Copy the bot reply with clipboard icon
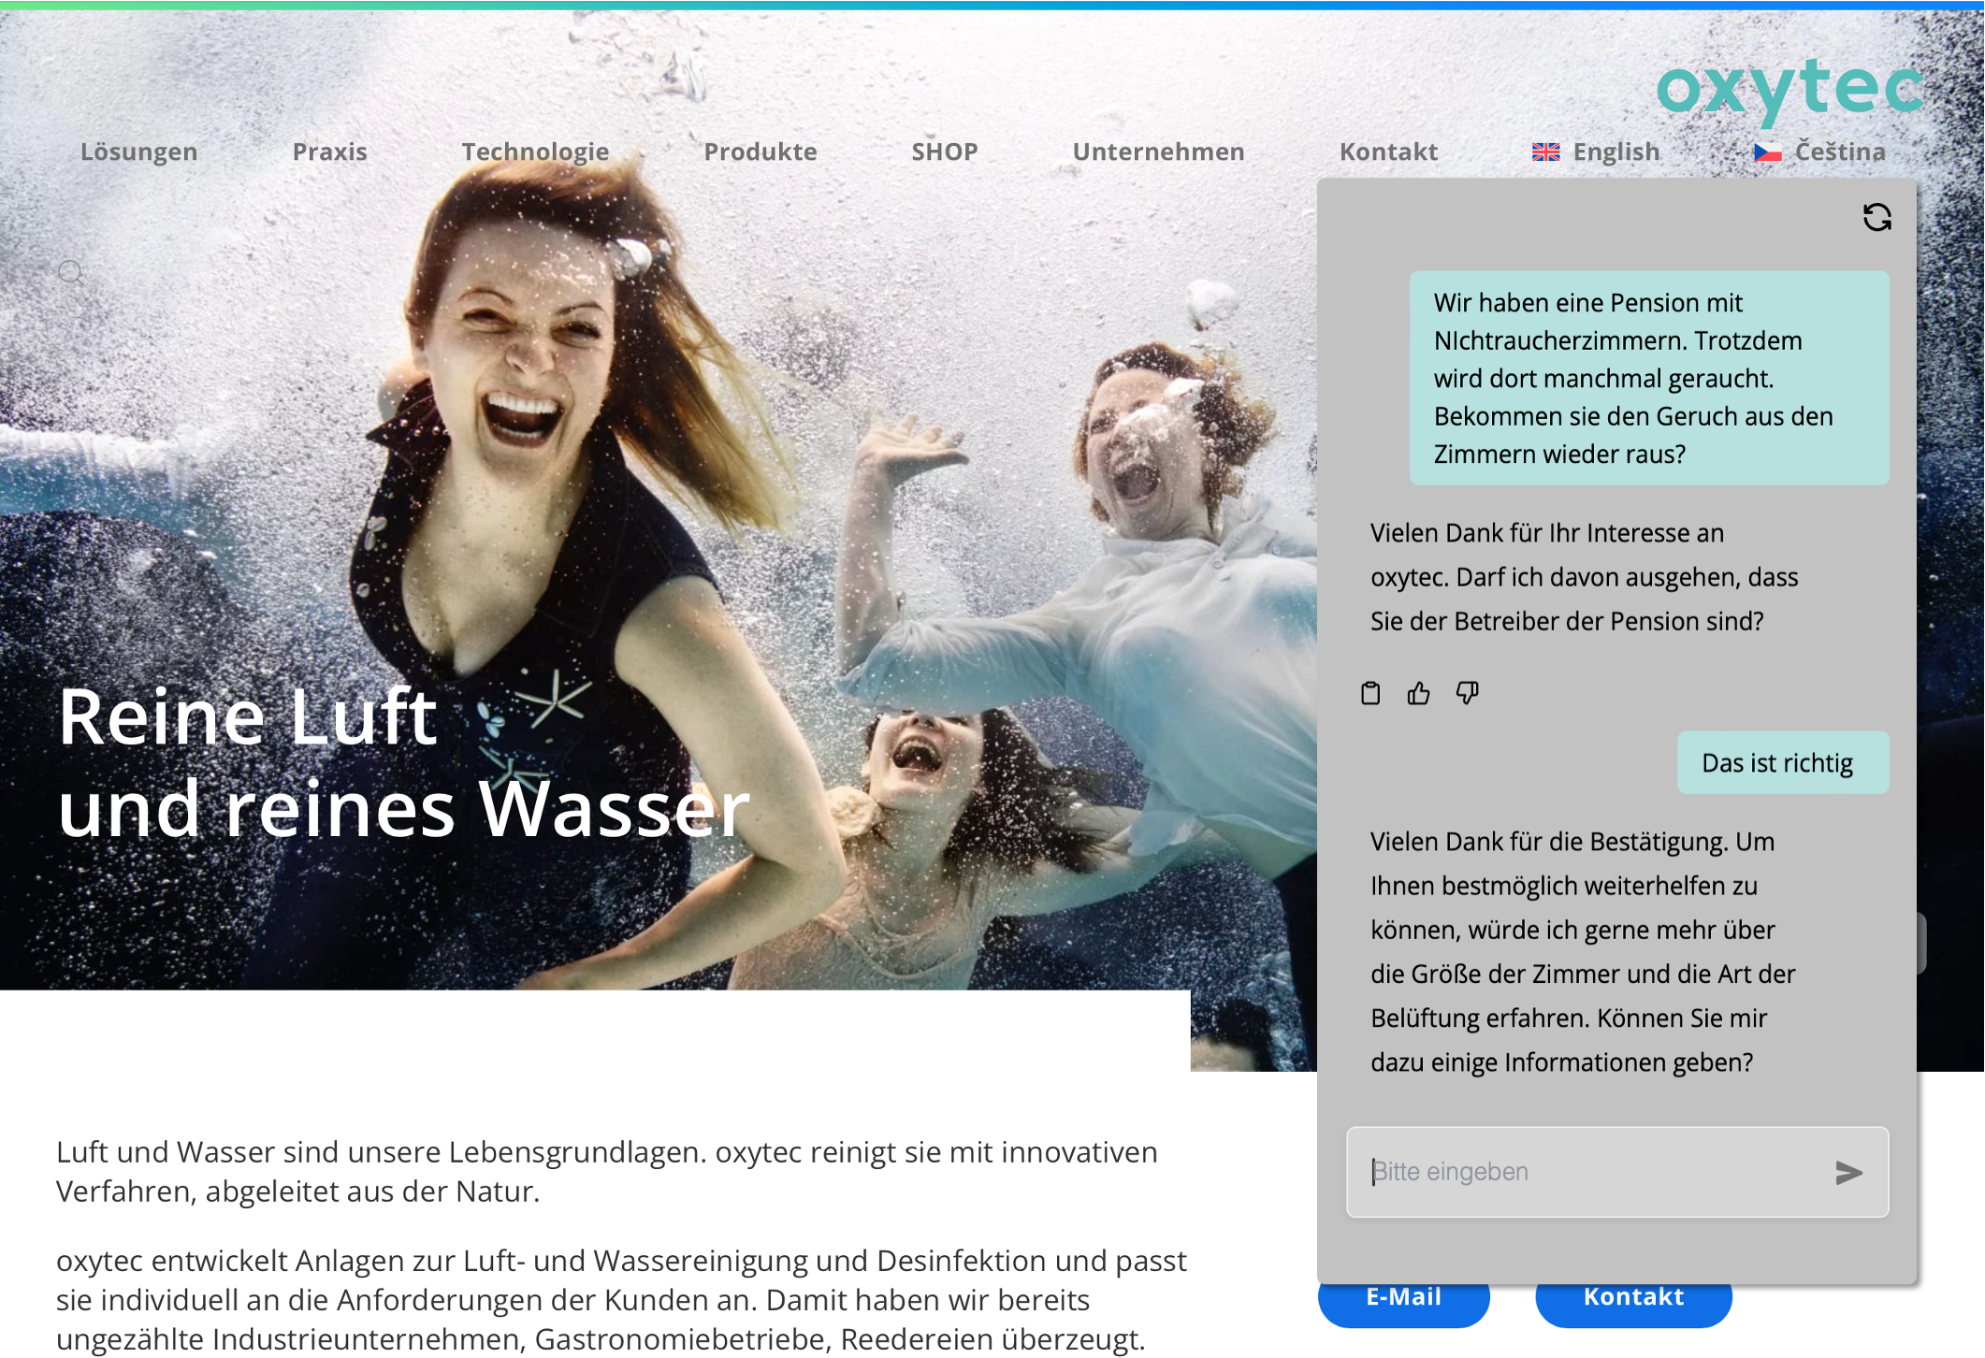This screenshot has width=1985, height=1358. tap(1370, 693)
